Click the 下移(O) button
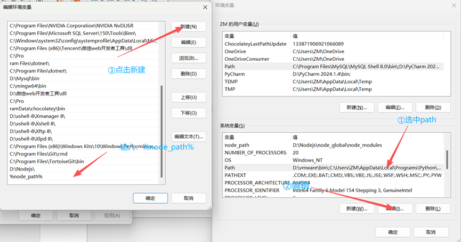Viewport: 461px width, 242px height. pos(189,113)
